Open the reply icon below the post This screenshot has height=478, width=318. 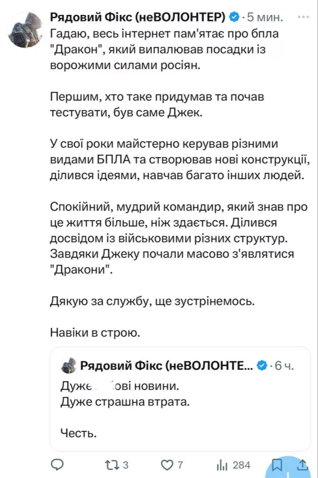click(x=57, y=464)
